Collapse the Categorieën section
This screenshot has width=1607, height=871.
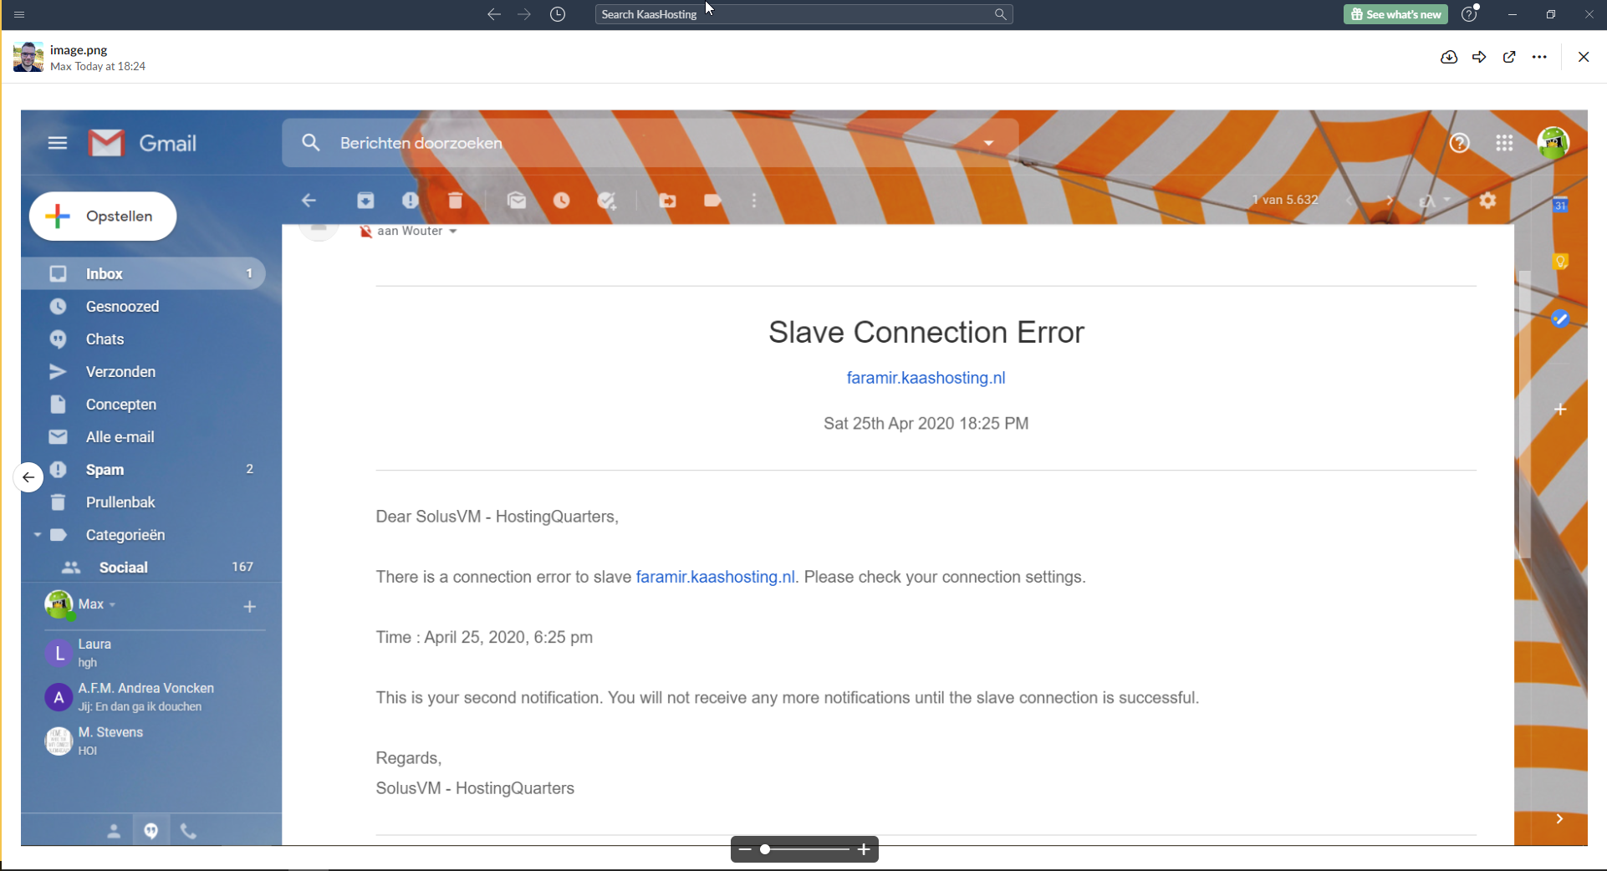pos(37,535)
